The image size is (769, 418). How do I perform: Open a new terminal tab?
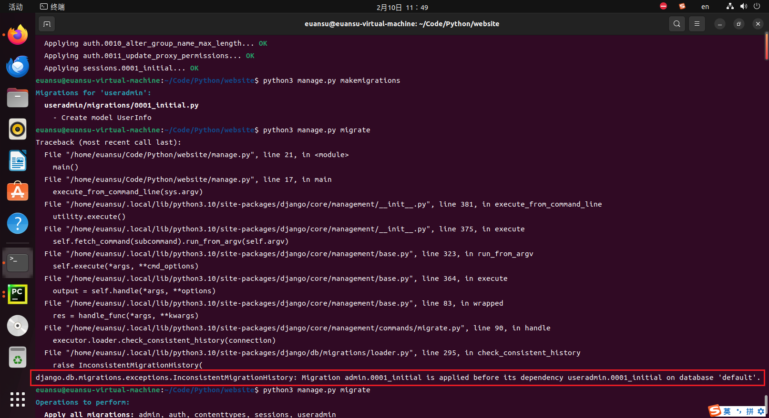pos(47,24)
